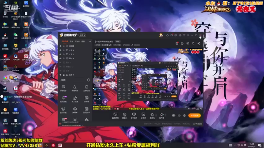Click the record video icon beside the eye
Viewport: 264px width, 148px height.
pos(174,115)
